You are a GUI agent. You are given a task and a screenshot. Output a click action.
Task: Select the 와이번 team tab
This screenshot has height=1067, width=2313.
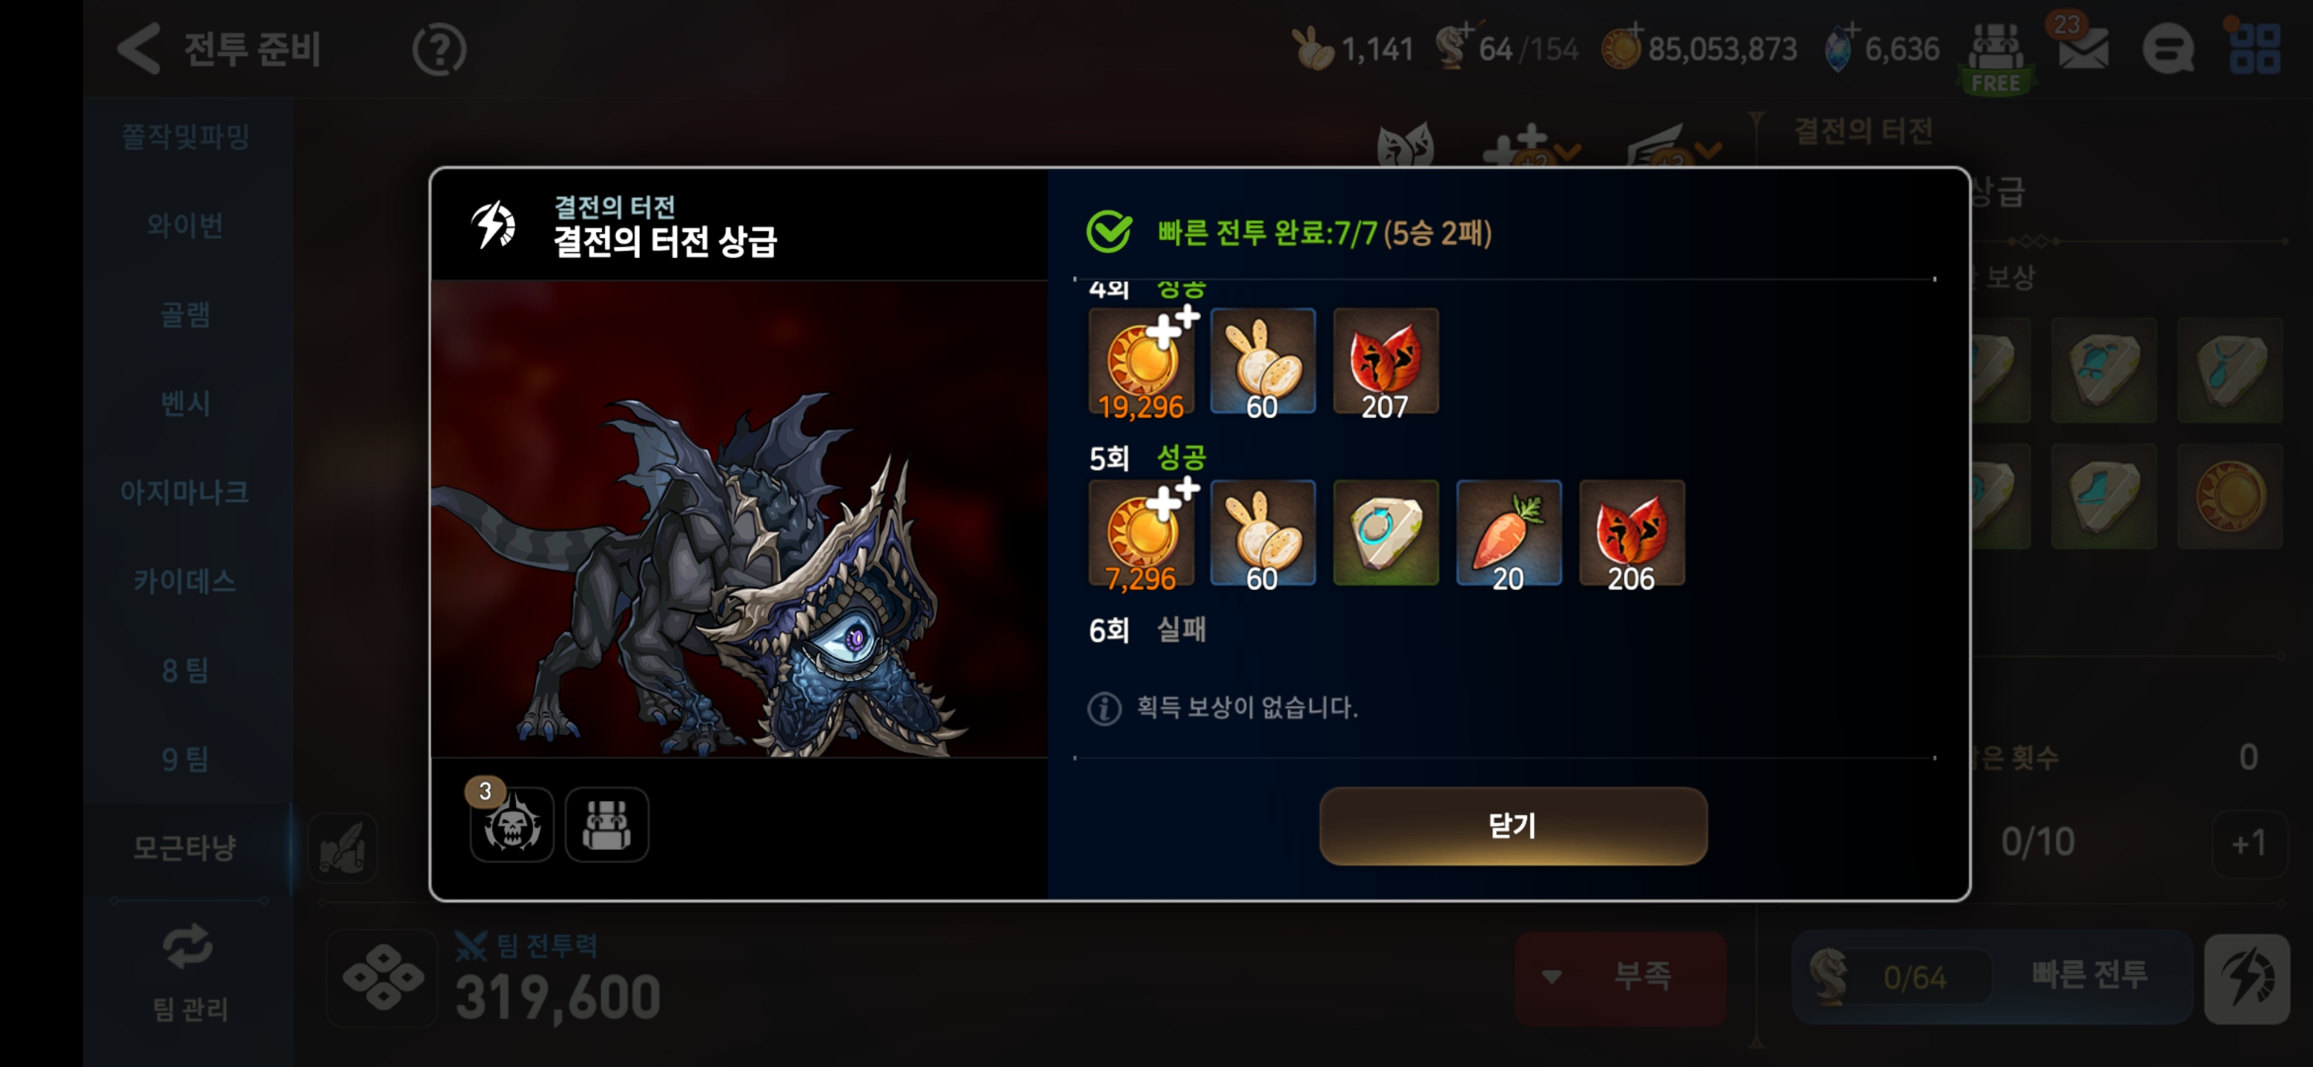click(185, 225)
